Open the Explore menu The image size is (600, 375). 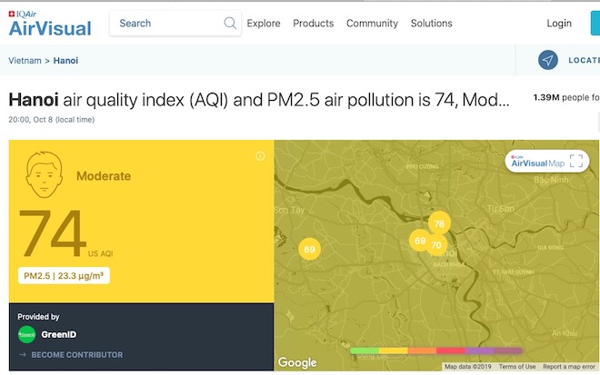coord(264,24)
